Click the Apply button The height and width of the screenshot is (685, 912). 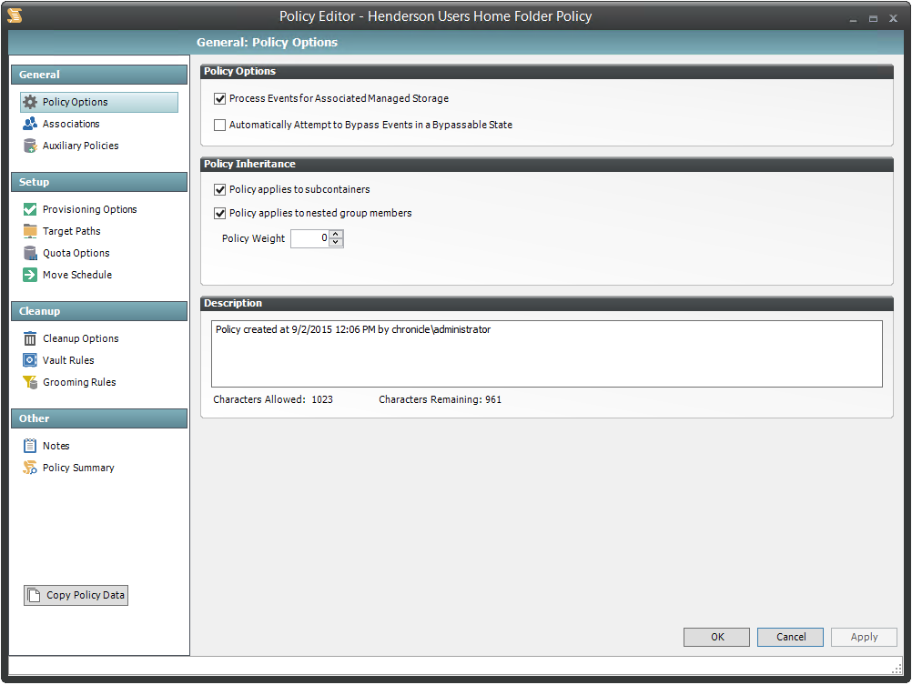point(865,637)
